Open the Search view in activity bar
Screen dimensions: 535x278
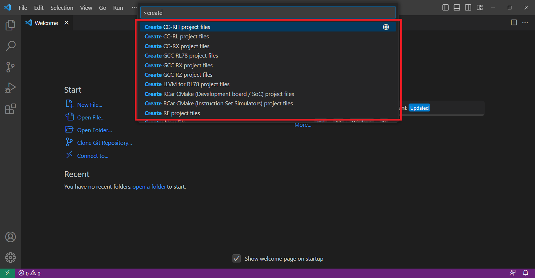[11, 46]
